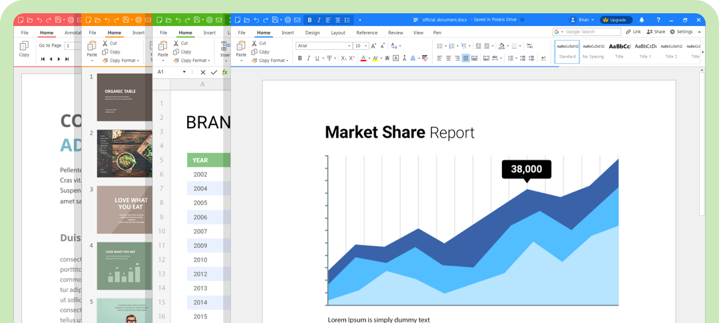The width and height of the screenshot is (719, 323).
Task: Apply the Title 1 style
Action: (x=645, y=51)
